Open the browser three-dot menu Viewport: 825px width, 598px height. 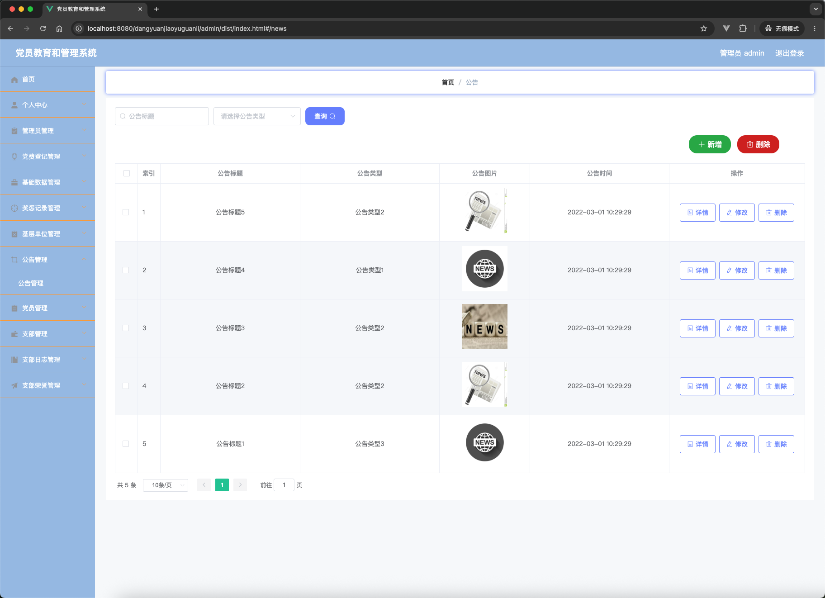(x=815, y=28)
